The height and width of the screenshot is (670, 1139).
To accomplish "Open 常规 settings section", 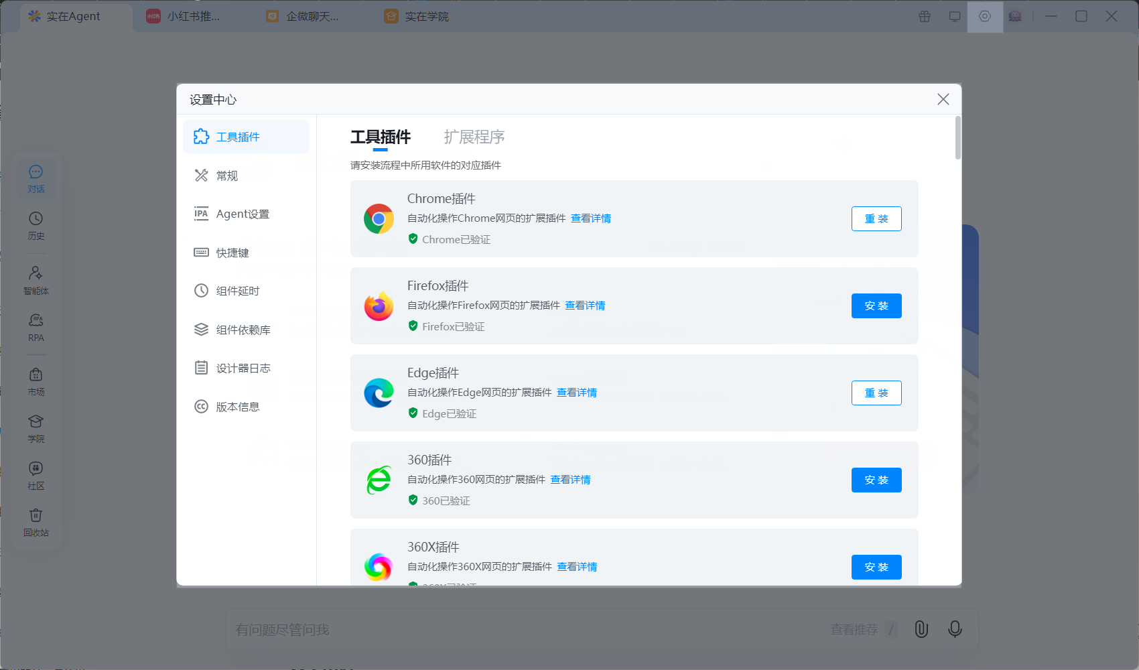I will (246, 176).
